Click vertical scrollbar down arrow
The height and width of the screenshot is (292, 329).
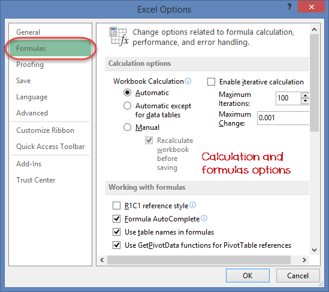(x=314, y=250)
